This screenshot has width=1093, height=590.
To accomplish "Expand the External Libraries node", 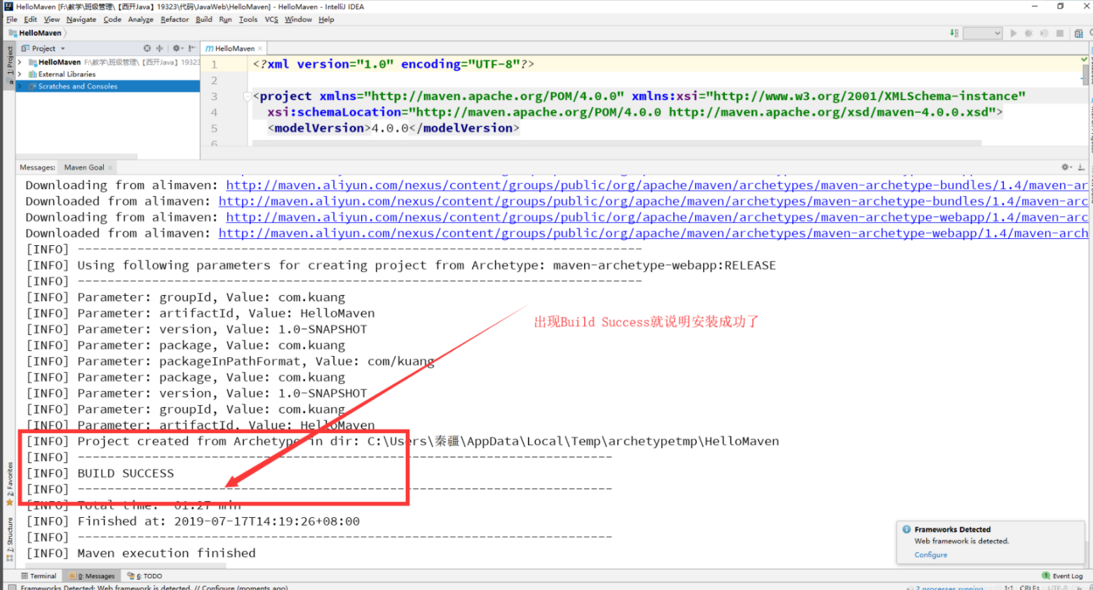I will [20, 74].
